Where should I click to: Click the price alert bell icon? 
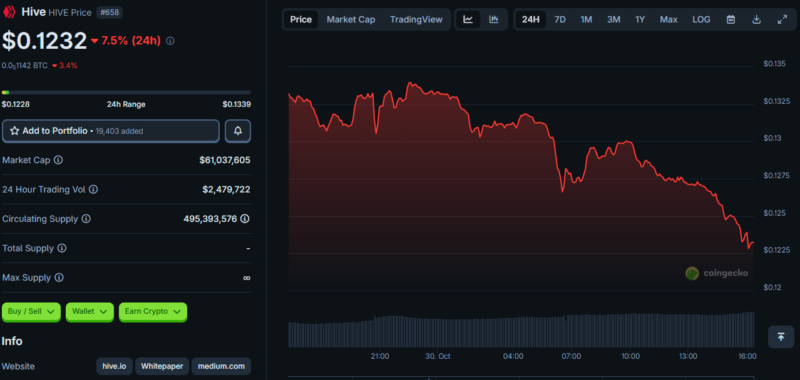coord(238,131)
